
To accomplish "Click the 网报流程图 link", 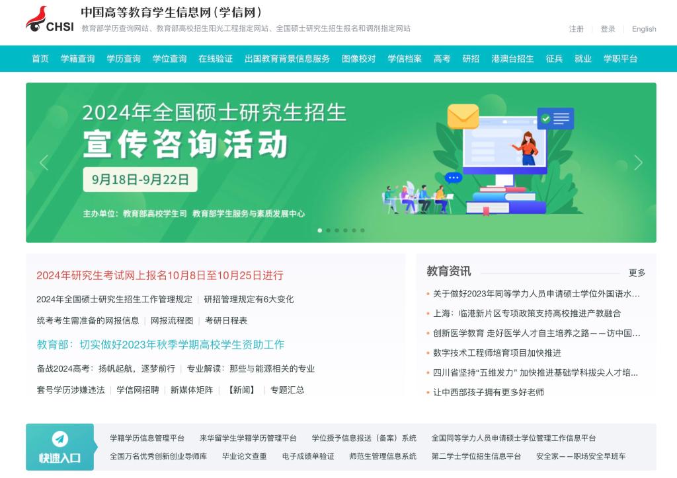I will [172, 321].
